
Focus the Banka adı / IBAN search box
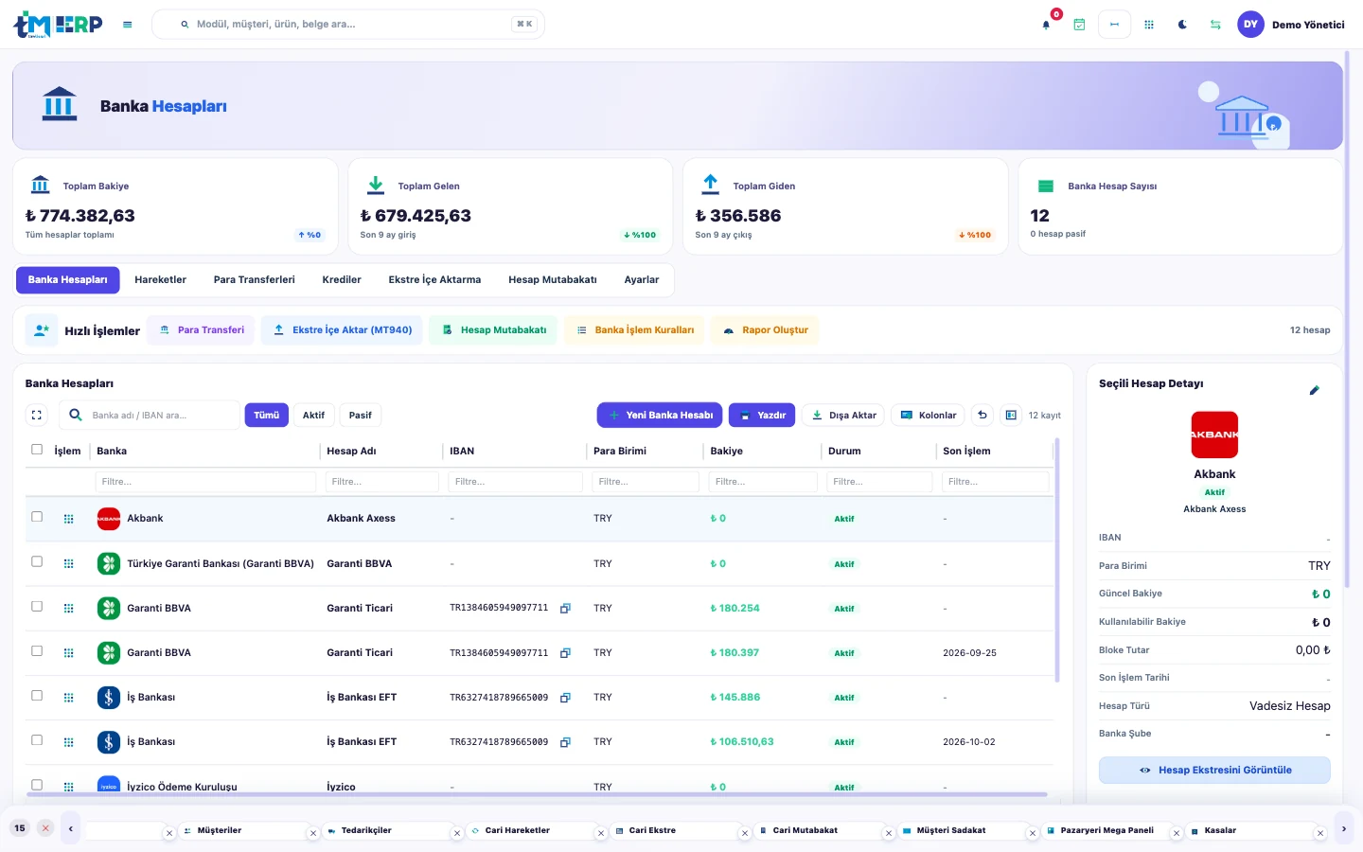point(150,415)
